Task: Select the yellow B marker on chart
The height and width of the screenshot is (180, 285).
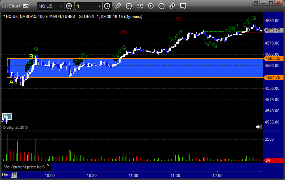Action: 31,57
